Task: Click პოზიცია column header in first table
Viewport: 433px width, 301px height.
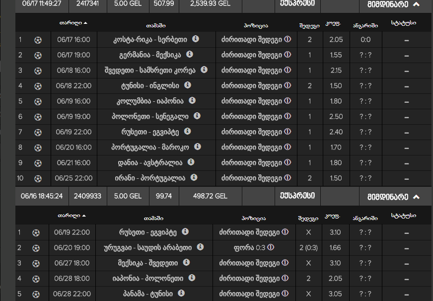Action: (x=256, y=25)
